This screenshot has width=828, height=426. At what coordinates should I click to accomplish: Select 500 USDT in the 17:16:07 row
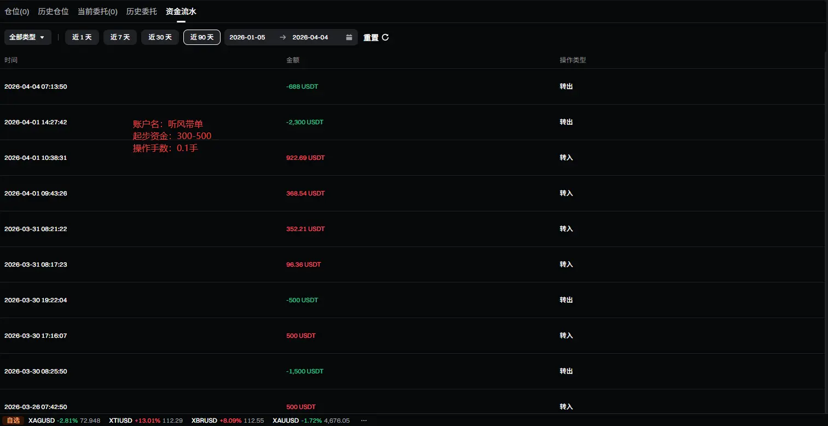[x=301, y=336]
